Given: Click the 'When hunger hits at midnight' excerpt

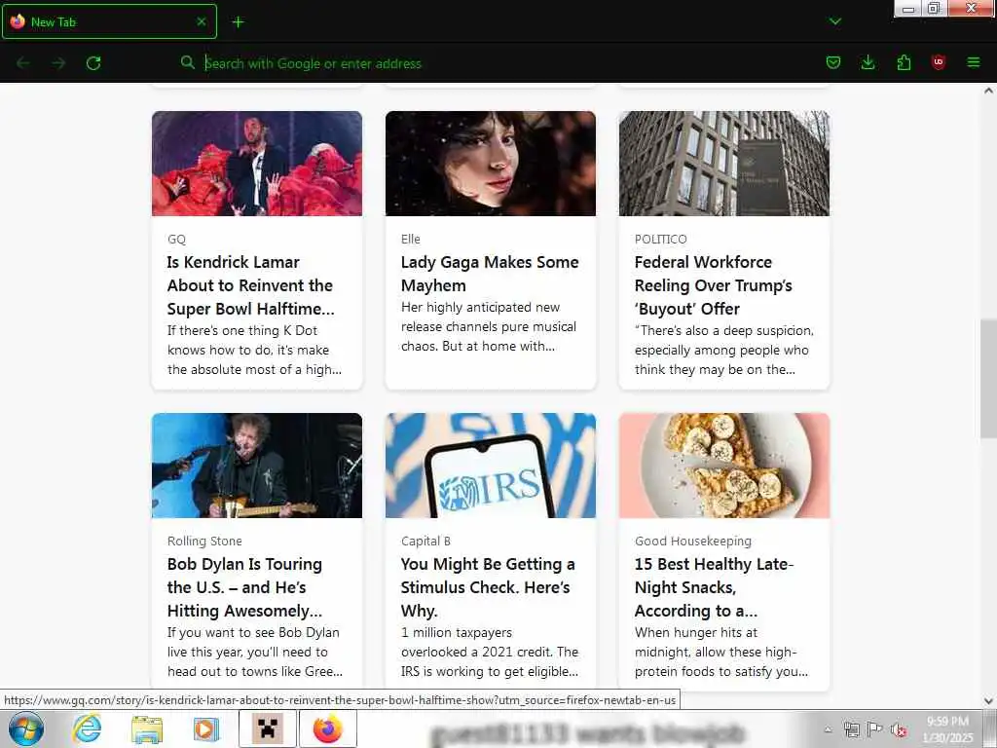Looking at the screenshot, I should (x=721, y=652).
